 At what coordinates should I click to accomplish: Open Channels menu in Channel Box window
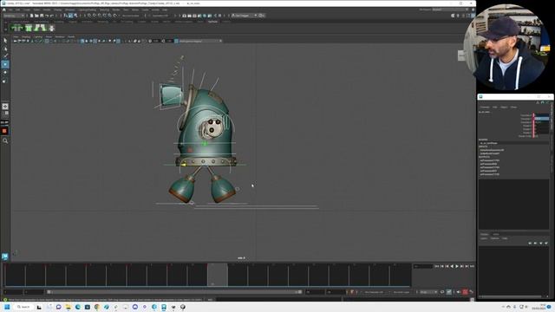(x=485, y=107)
